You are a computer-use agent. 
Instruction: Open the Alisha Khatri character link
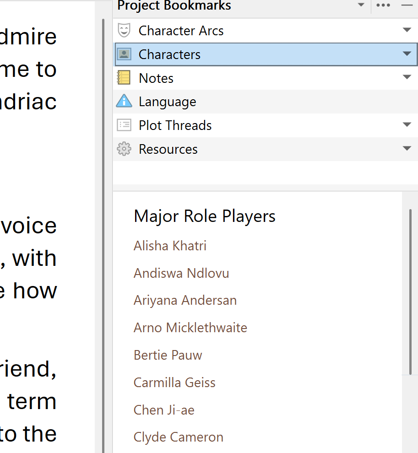point(170,246)
